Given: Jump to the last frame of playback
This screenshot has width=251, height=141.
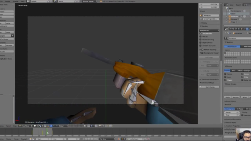Looking at the screenshot, I should (97, 139).
